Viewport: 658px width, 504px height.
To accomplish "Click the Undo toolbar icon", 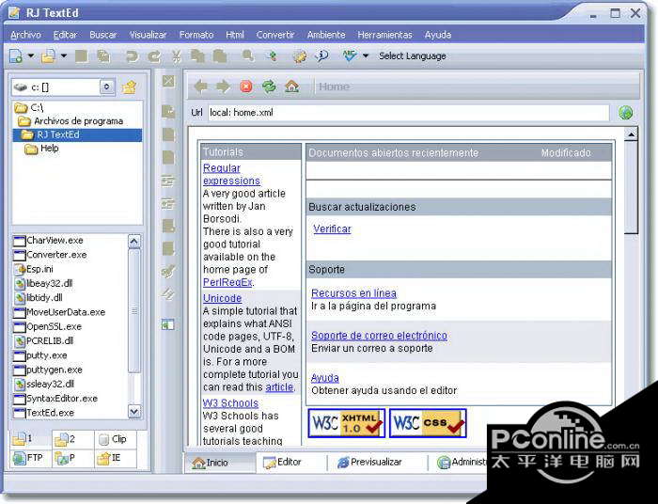I will (x=133, y=56).
